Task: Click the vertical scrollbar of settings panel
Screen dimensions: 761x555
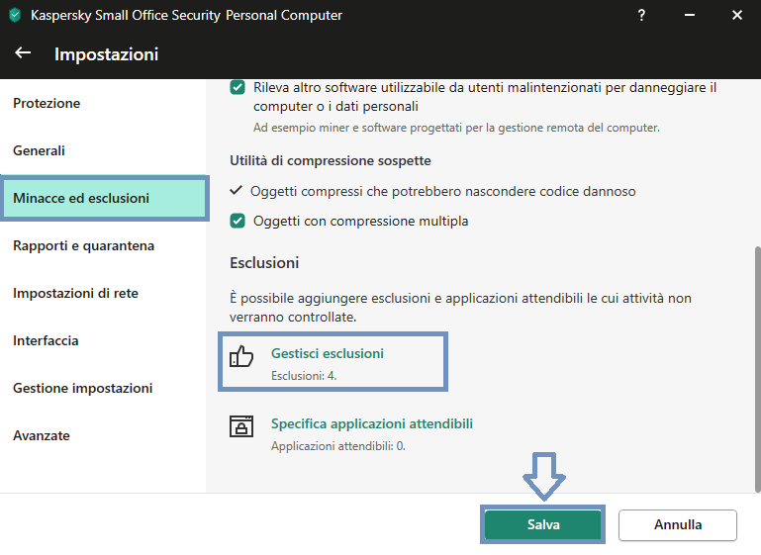Action: [x=757, y=369]
